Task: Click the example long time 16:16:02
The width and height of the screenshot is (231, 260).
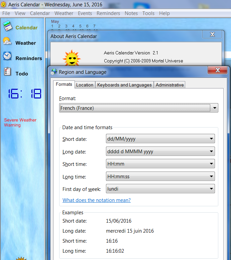Action: [115, 251]
